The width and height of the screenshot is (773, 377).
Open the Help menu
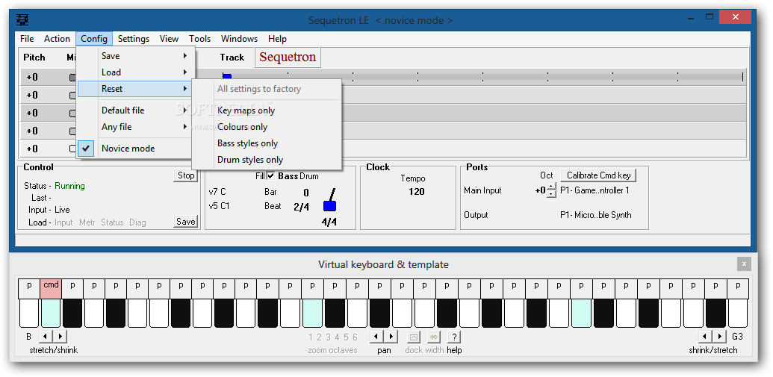pos(277,38)
